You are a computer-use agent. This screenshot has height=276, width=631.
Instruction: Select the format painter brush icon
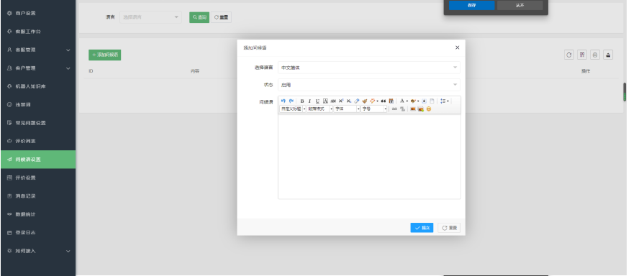click(365, 101)
